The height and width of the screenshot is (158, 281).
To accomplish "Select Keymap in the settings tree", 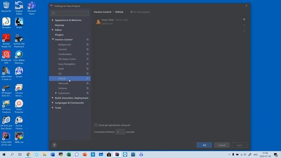I will tap(60, 25).
